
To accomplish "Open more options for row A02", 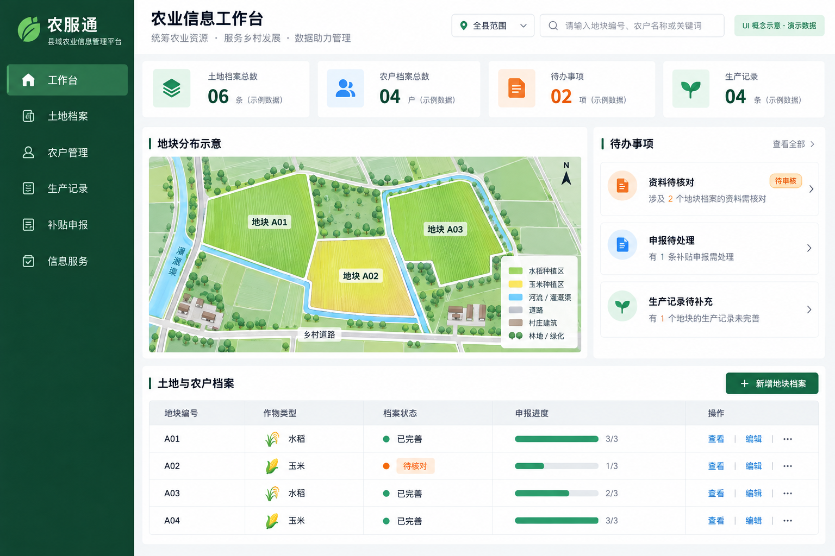I will point(788,466).
